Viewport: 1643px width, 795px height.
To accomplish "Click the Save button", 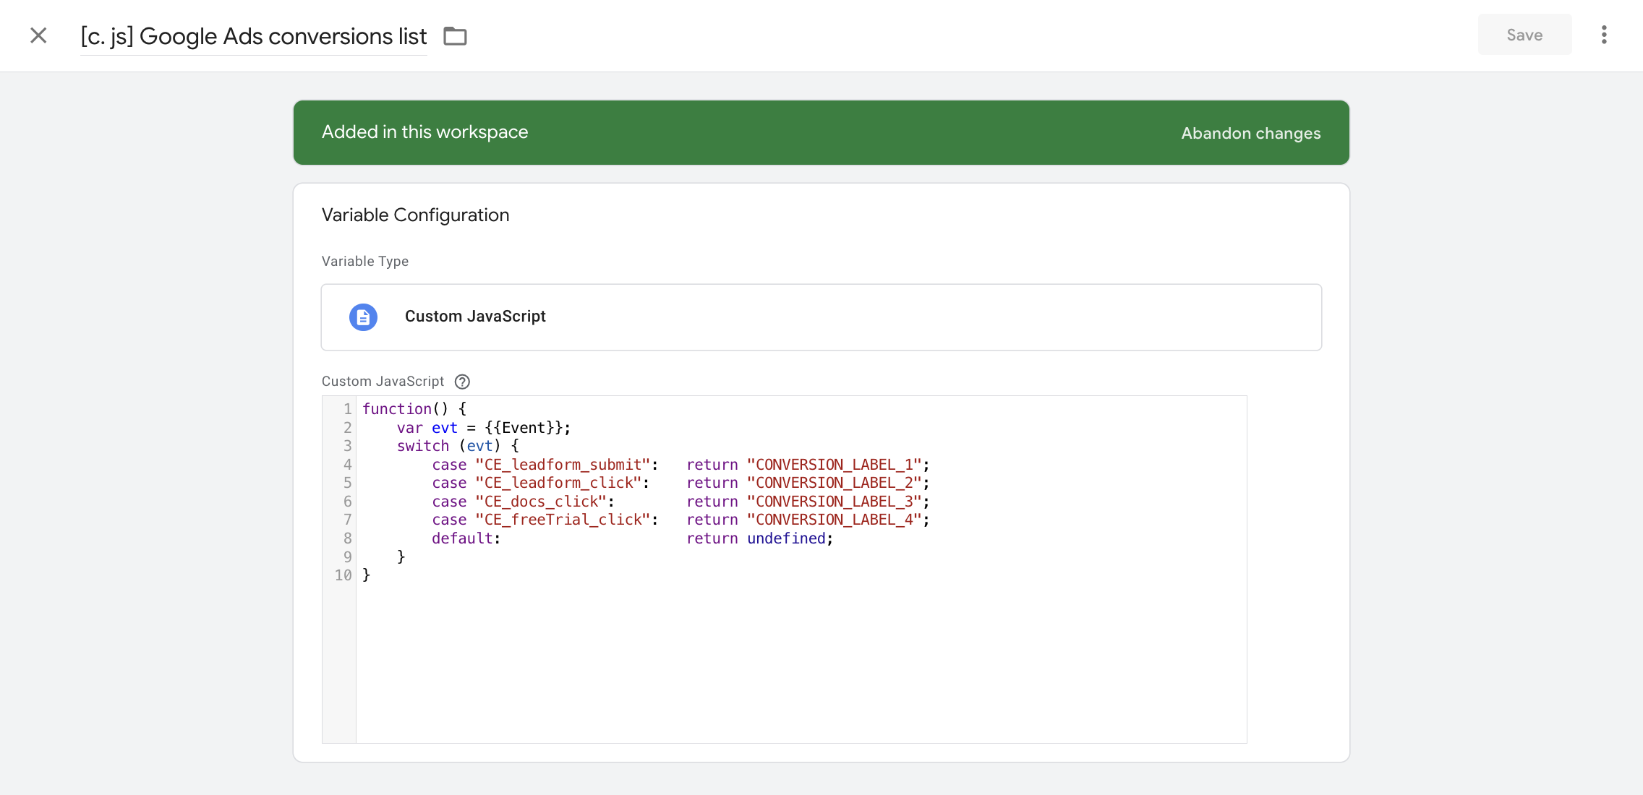I will [1524, 35].
